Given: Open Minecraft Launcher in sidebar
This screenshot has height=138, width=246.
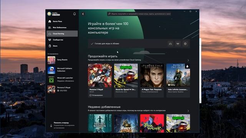Looking at the screenshot, I should (x=62, y=79).
